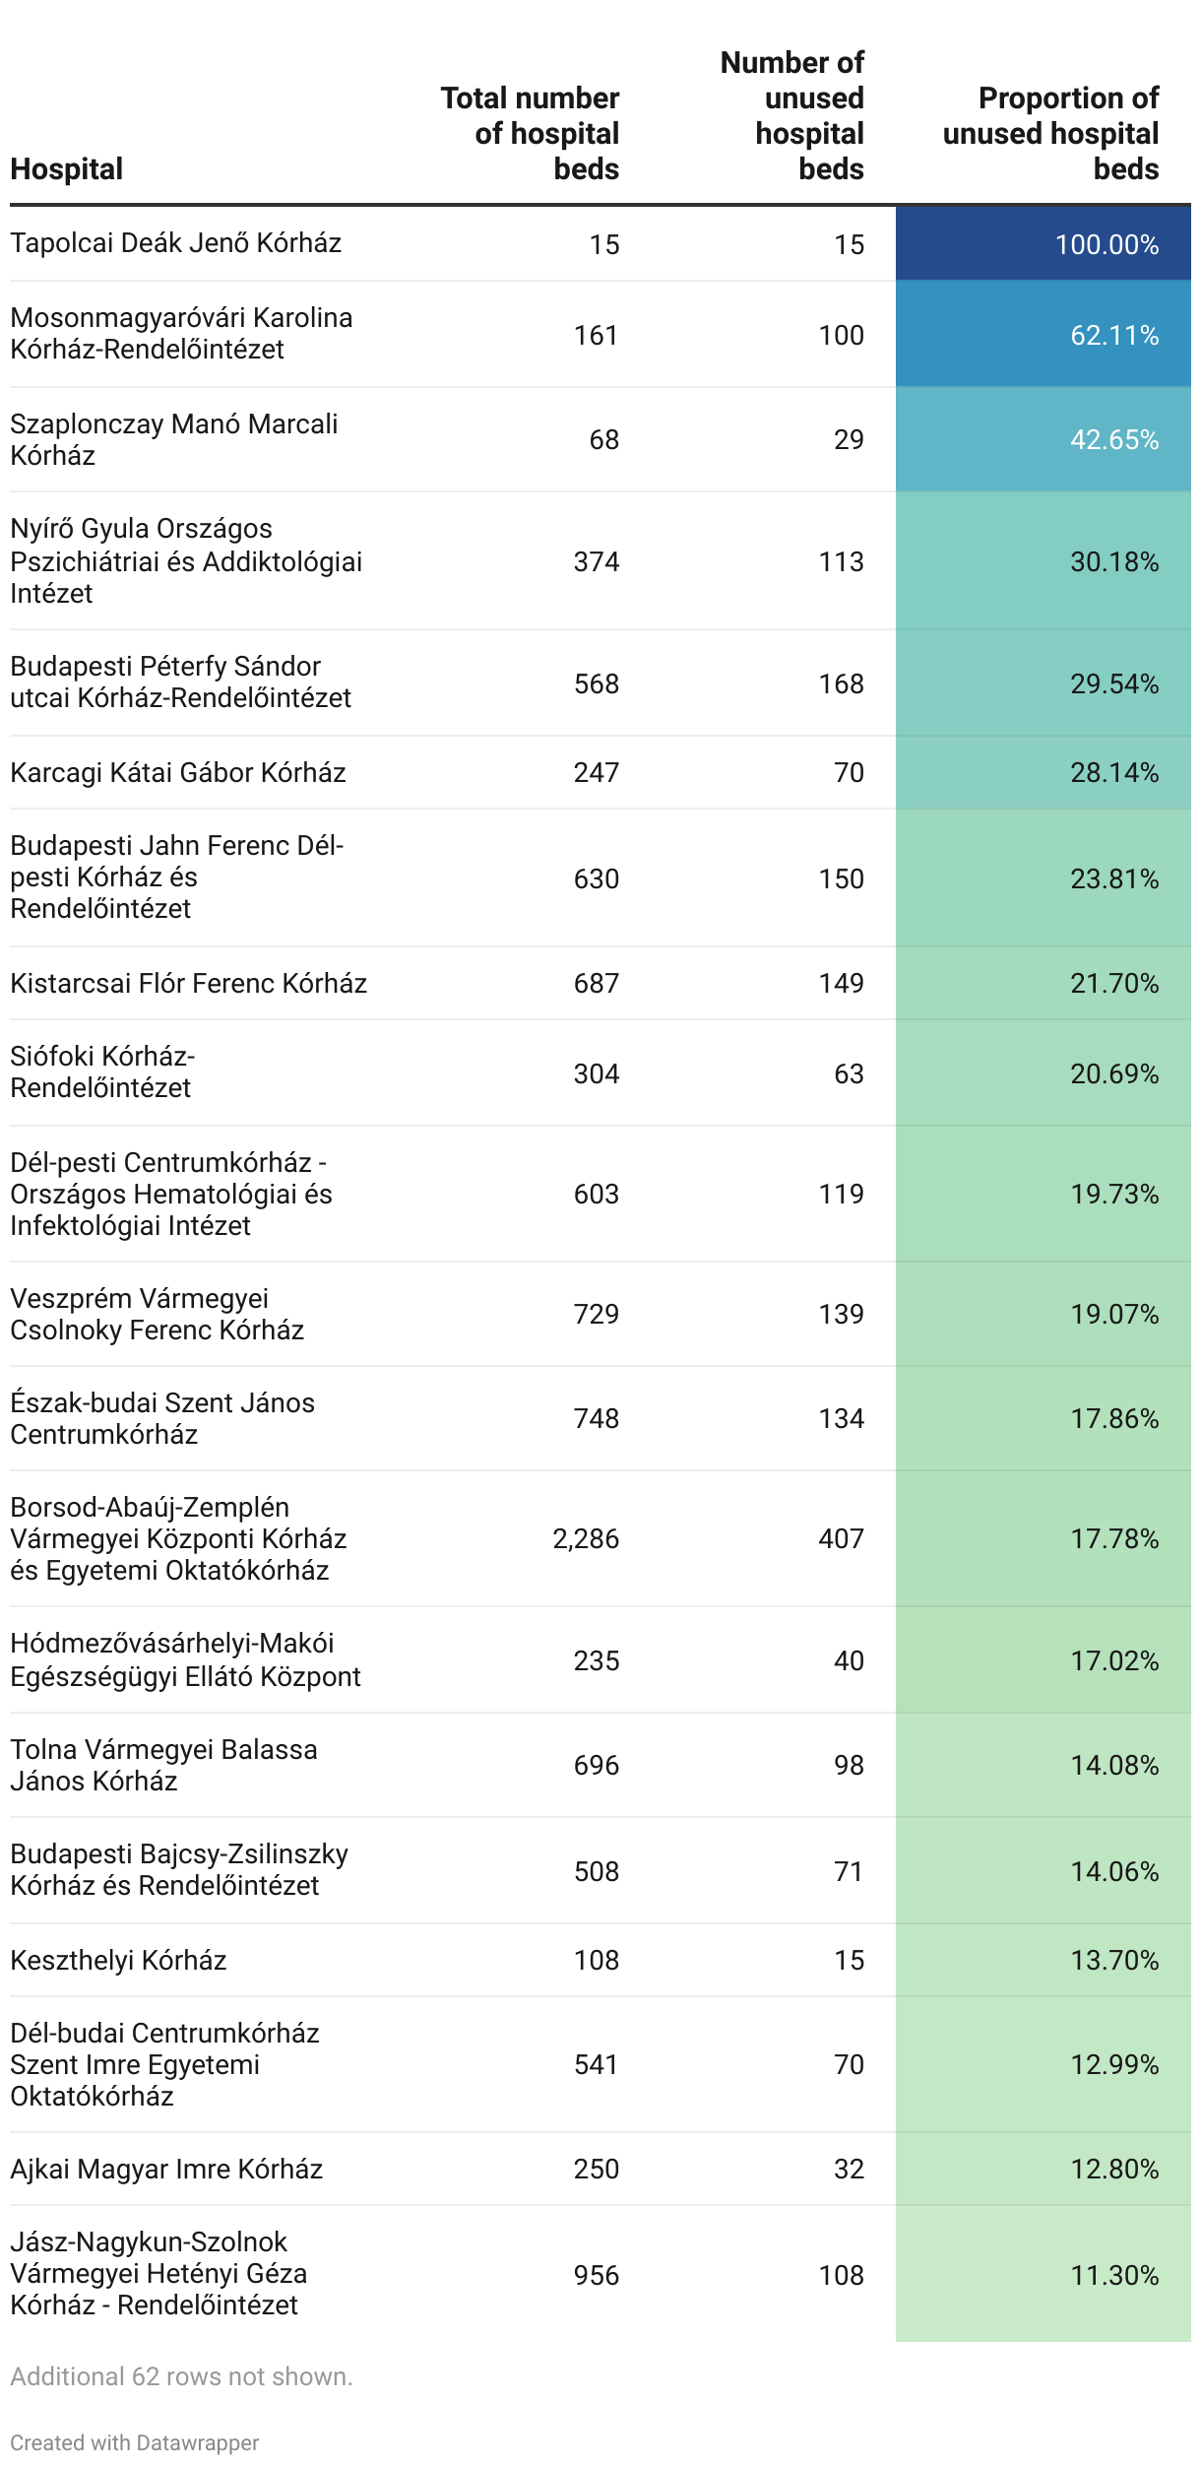
Task: Select the Kistarcsai Flór Ferenc Kórház name
Action: (x=189, y=984)
